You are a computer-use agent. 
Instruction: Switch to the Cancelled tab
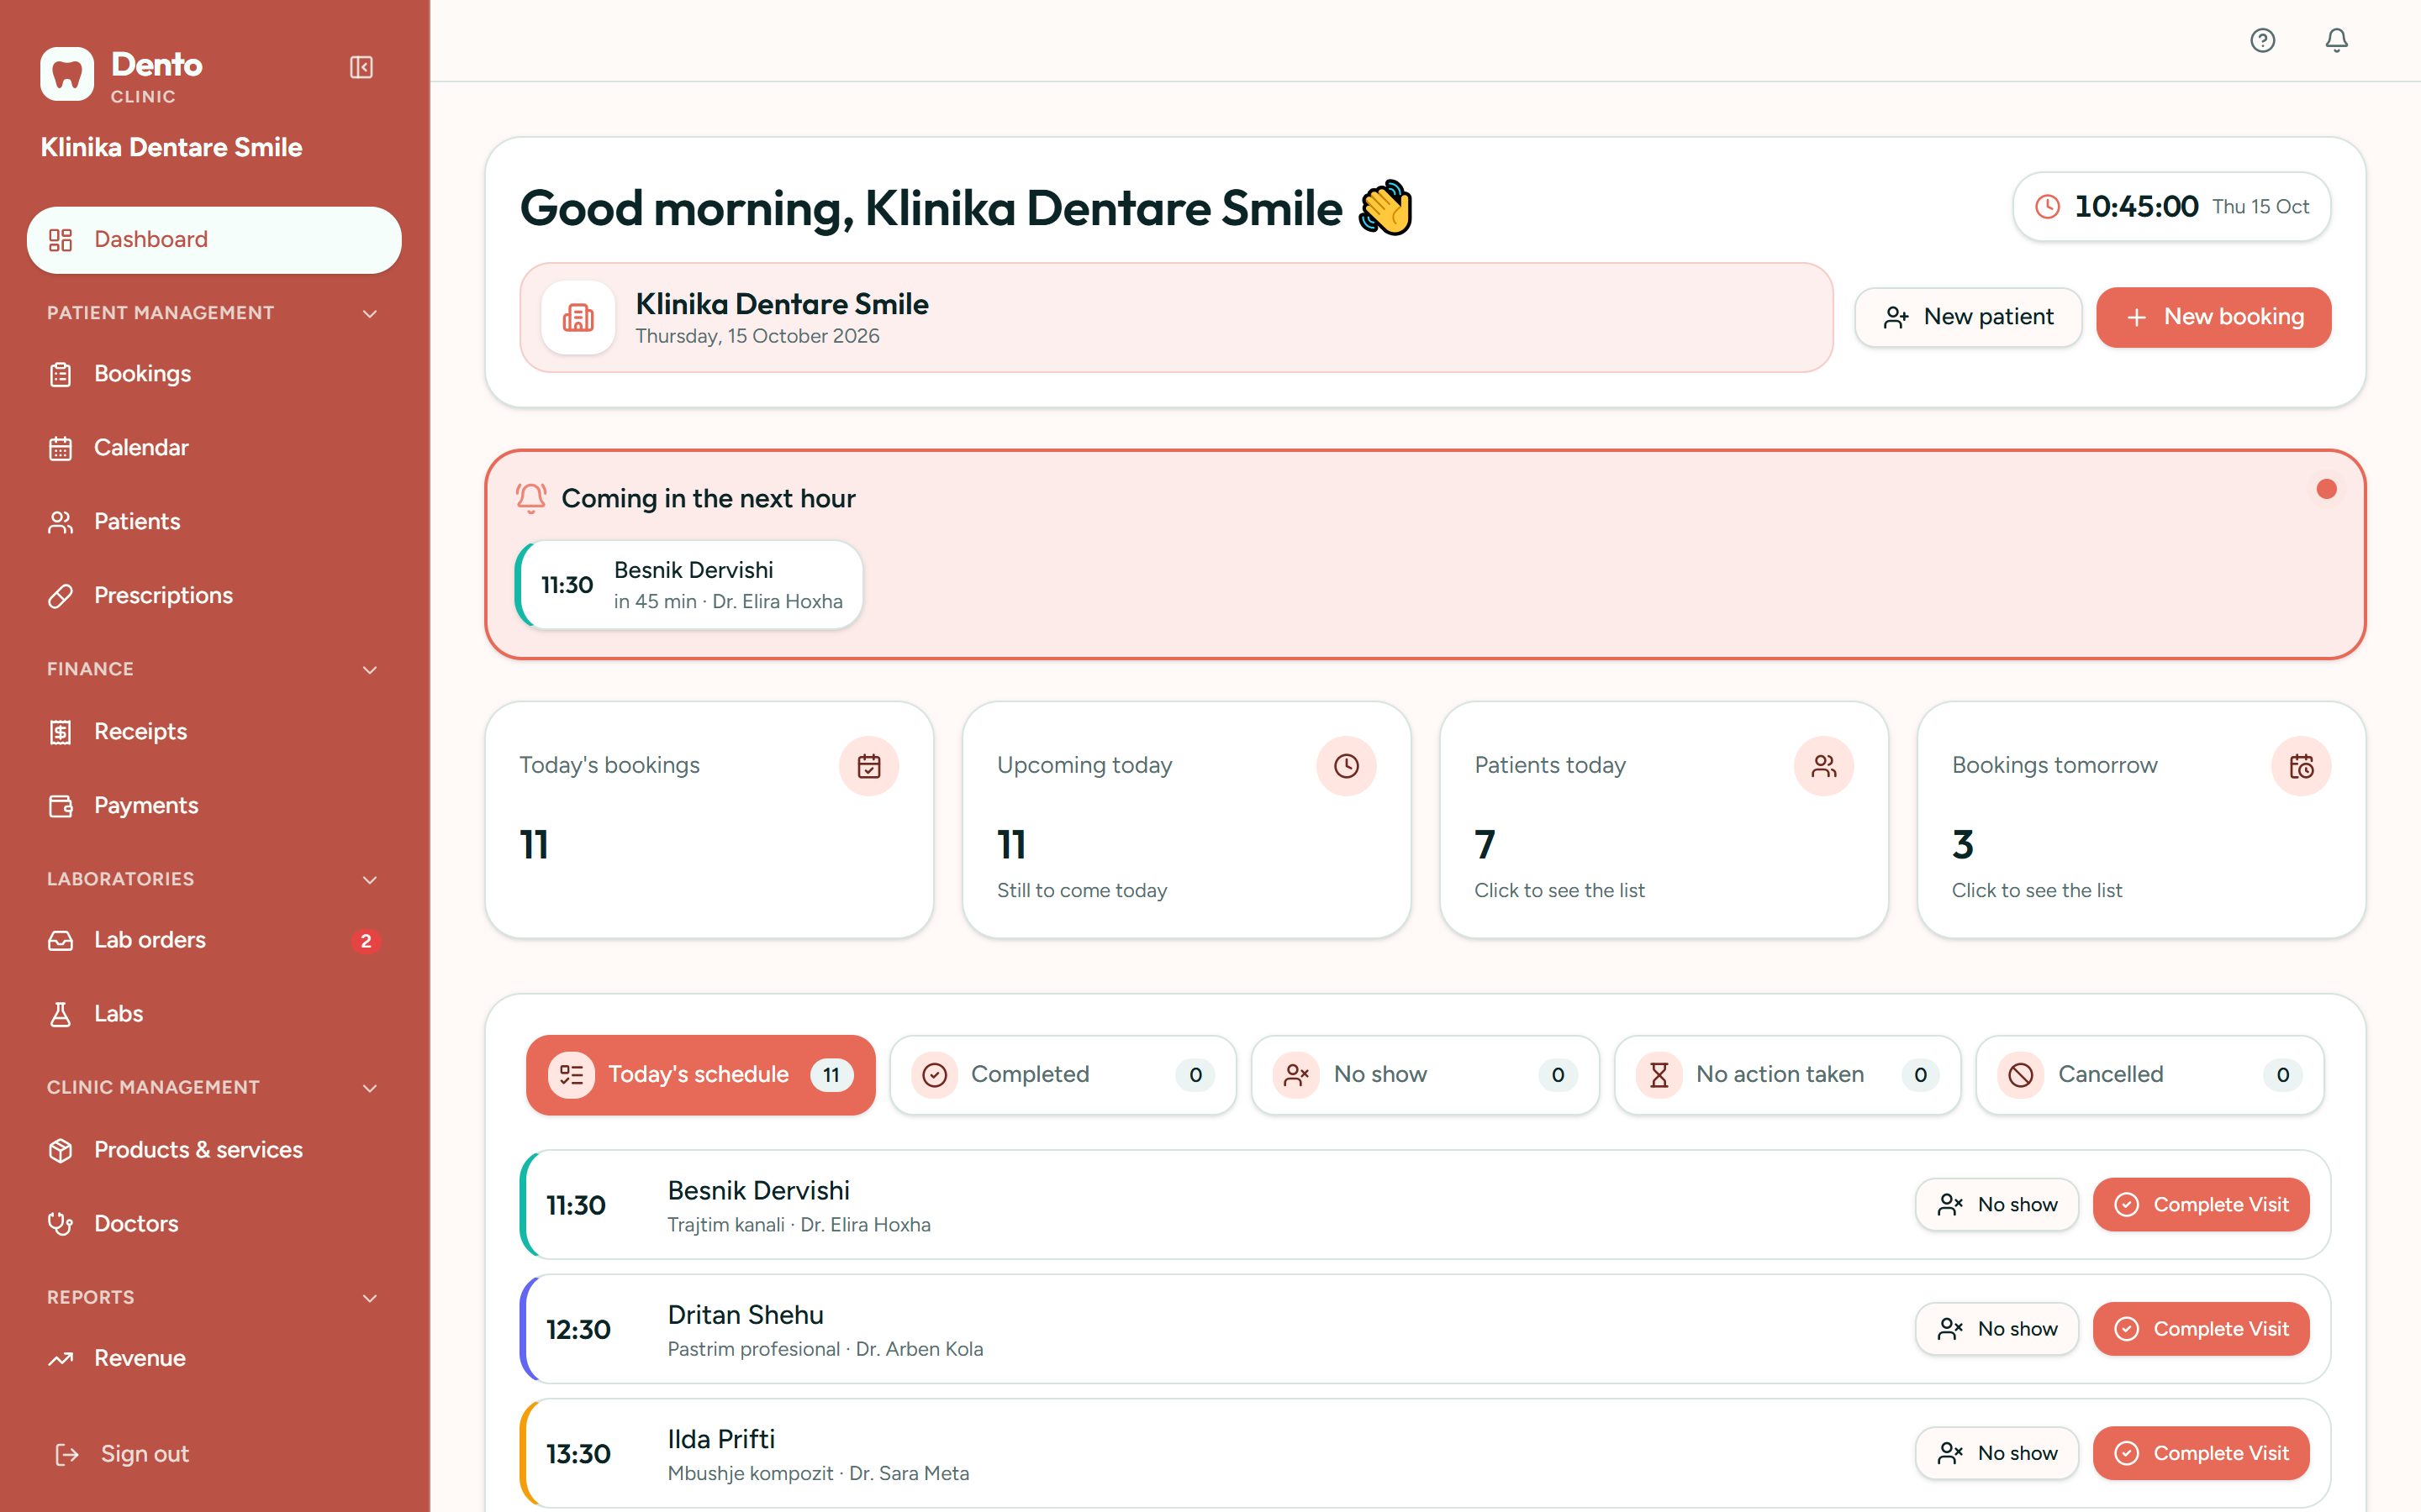click(x=2149, y=1075)
